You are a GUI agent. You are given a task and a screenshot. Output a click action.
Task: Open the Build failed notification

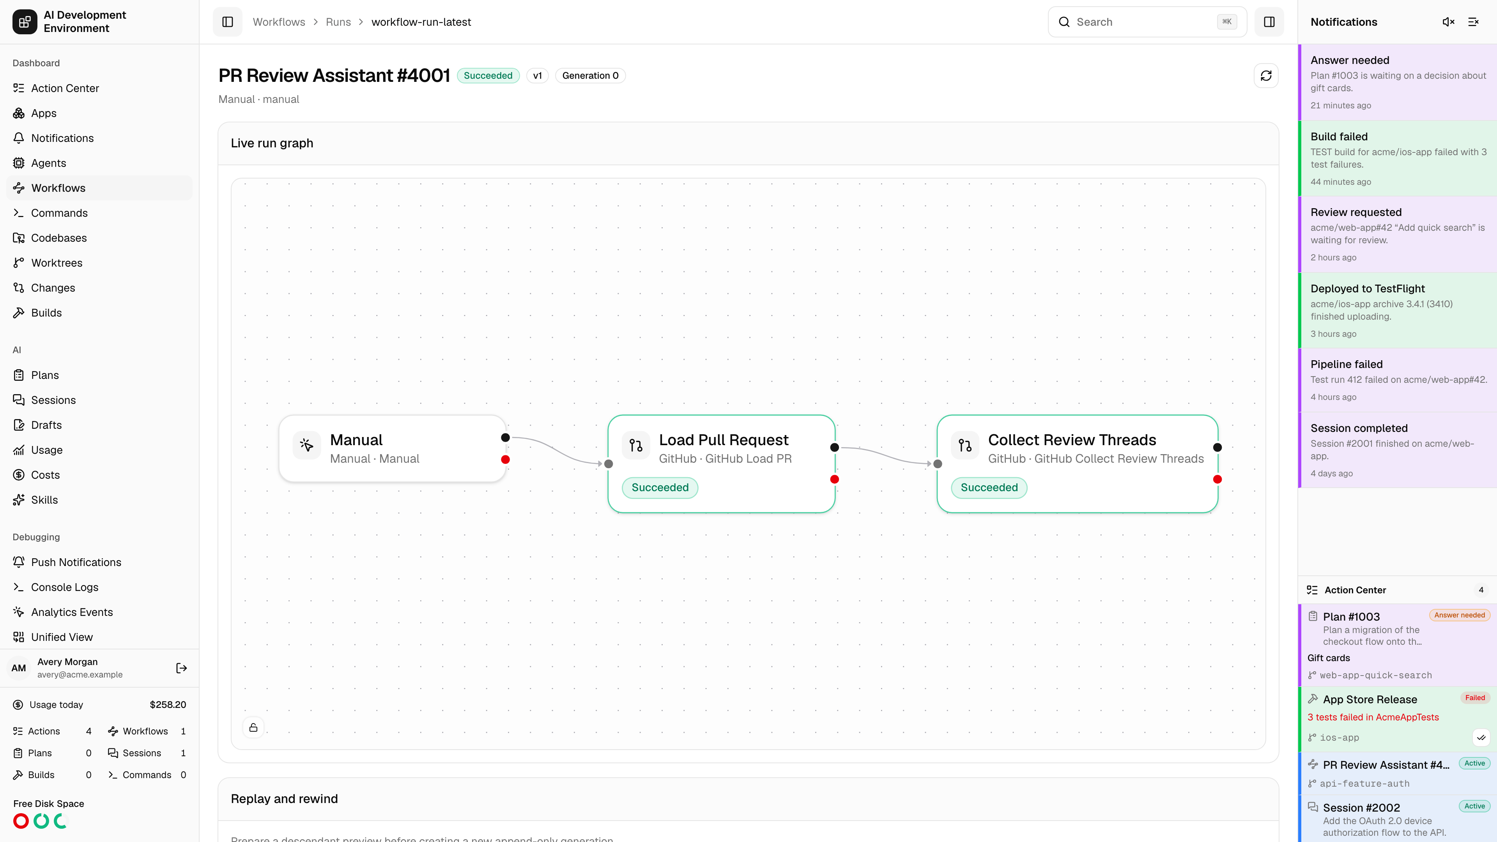pos(1398,159)
